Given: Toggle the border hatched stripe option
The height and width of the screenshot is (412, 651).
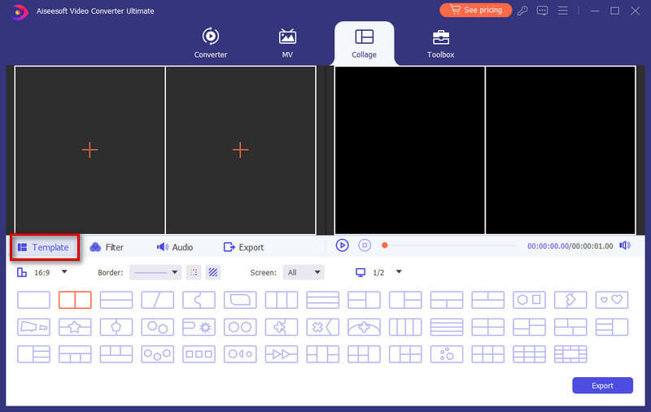Looking at the screenshot, I should click(212, 272).
